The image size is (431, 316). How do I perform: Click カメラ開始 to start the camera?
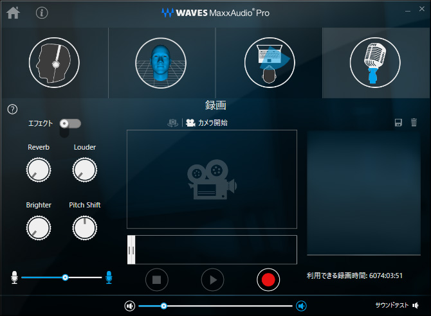click(x=207, y=123)
